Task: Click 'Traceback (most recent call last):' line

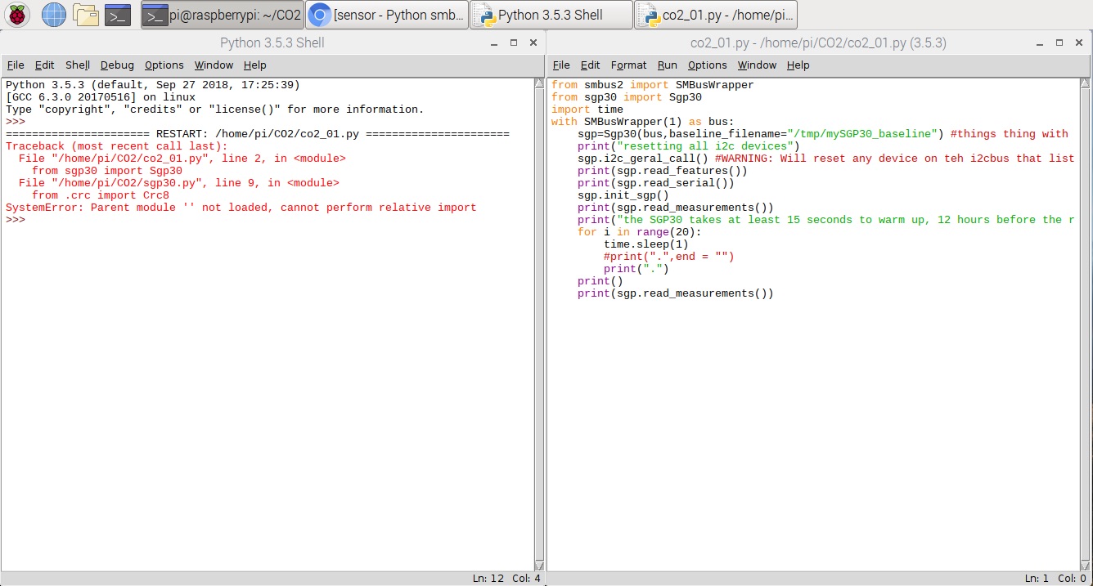Action: point(117,146)
